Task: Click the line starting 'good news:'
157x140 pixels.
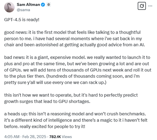Action: (72, 32)
